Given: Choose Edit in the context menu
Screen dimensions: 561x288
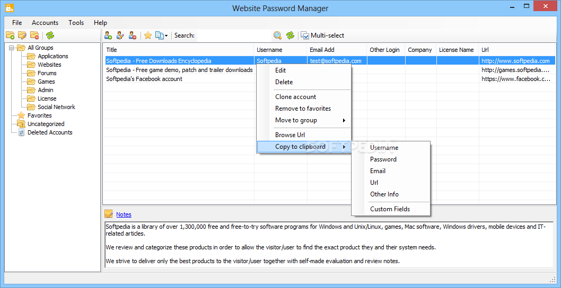Looking at the screenshot, I should 304,70.
